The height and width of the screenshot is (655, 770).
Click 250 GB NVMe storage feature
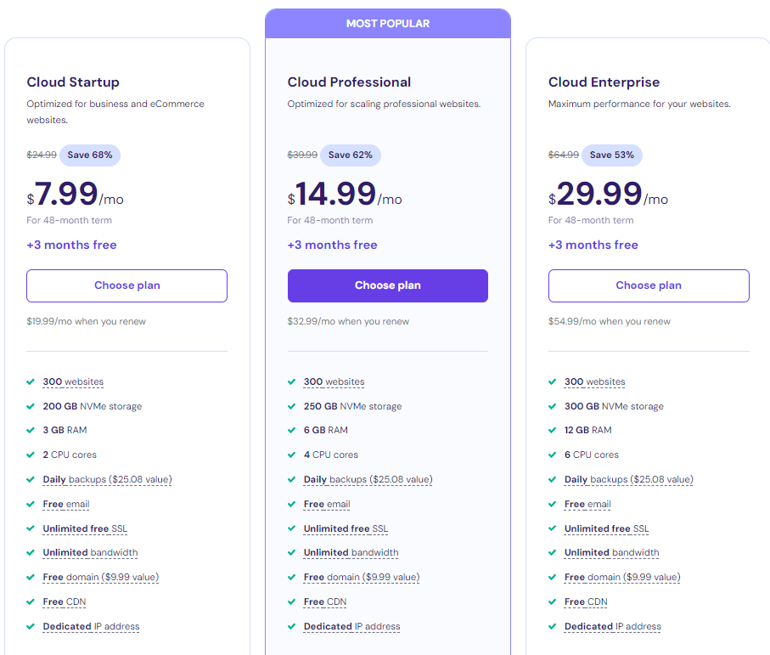352,406
